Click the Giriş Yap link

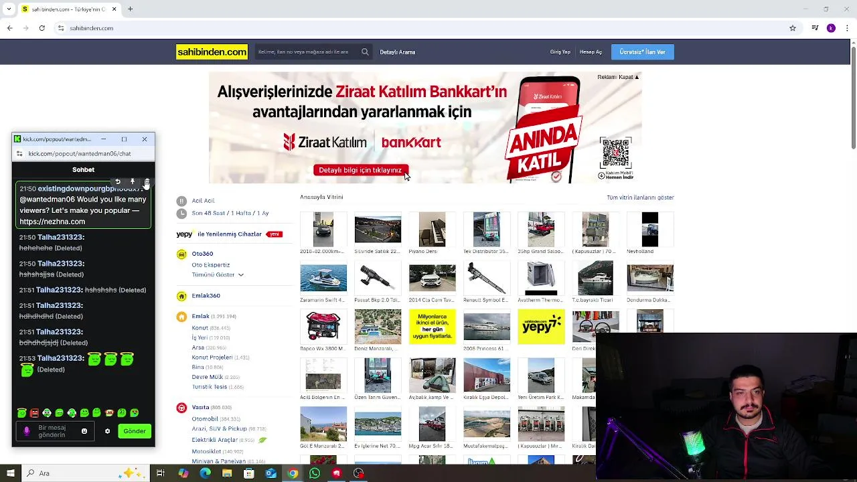(560, 52)
